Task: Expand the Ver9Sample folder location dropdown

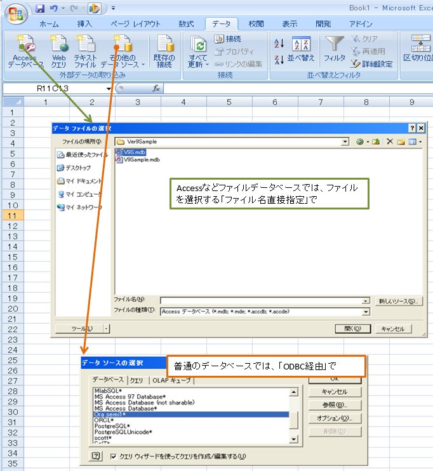Action: click(345, 142)
